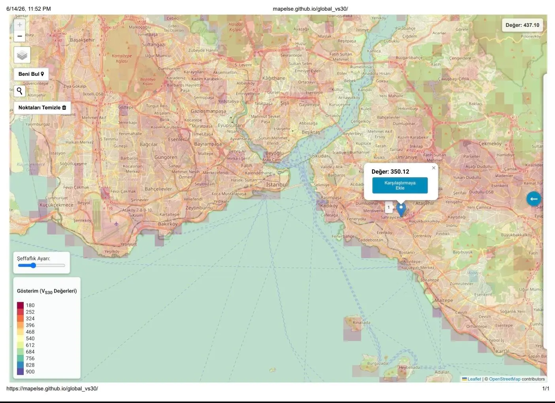Click the Üsküdar district label
This screenshot has height=403, width=555.
point(319,156)
